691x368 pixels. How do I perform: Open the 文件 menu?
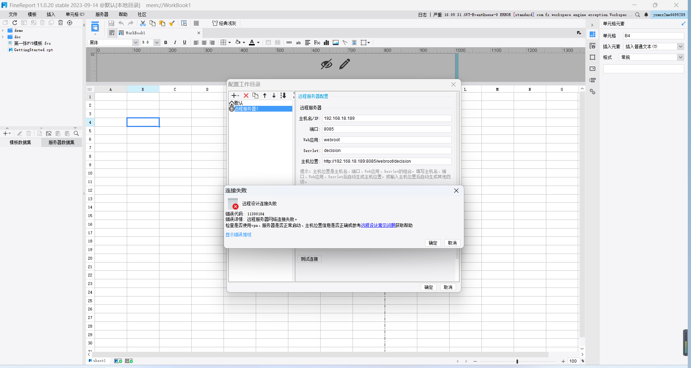tap(13, 15)
